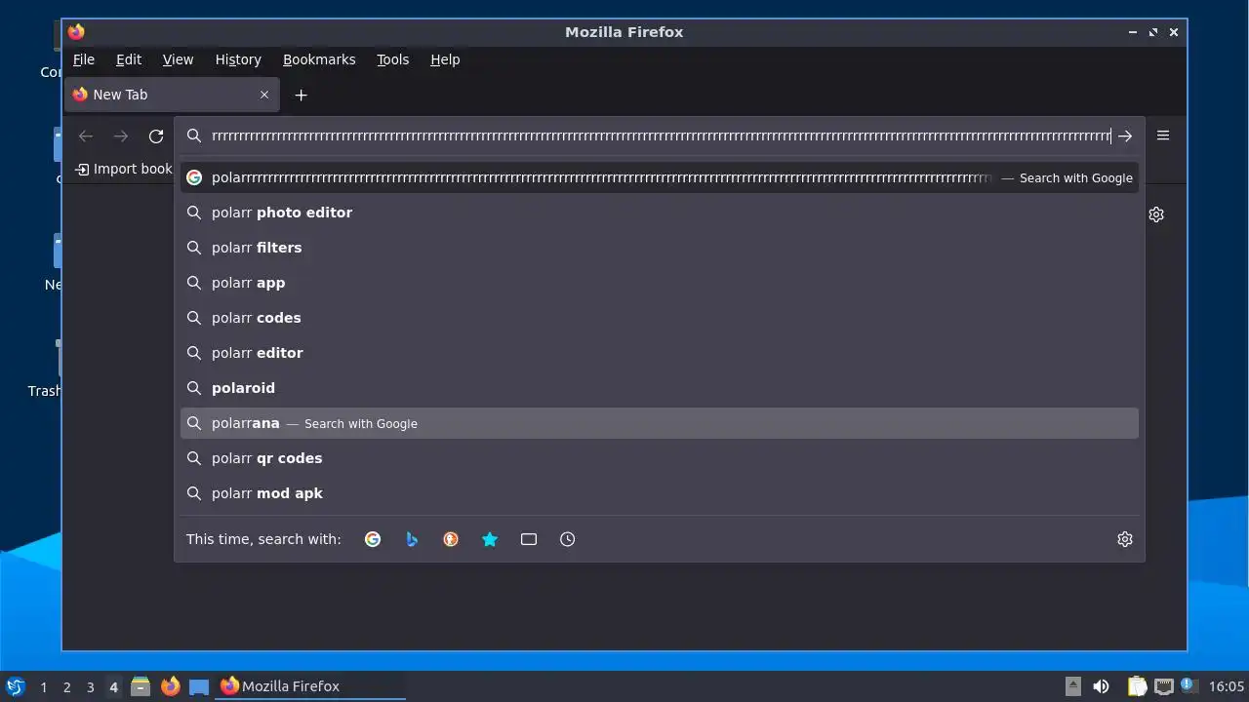Click the Import bookmarks toolbar button

pos(124,169)
